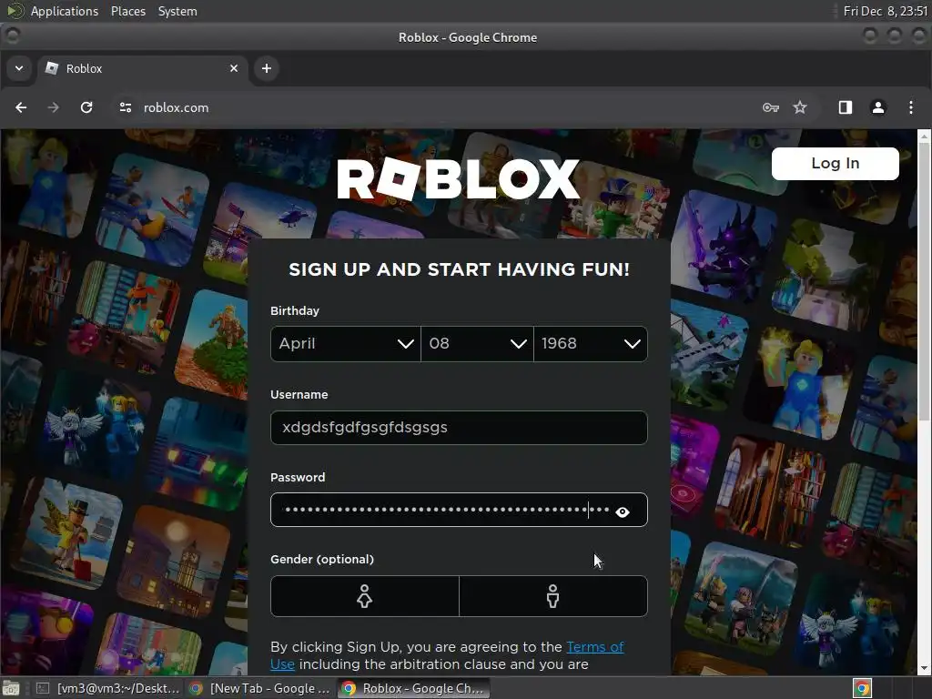Click the scrollbar up arrow
The width and height of the screenshot is (932, 699).
925,137
